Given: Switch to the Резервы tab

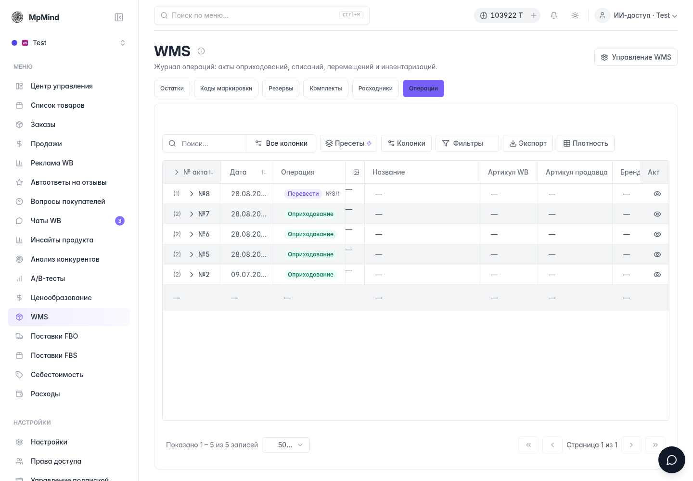Looking at the screenshot, I should (281, 89).
